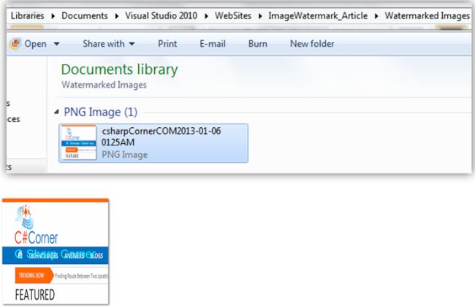Choose E-mail in the toolbar
475x307 pixels.
coord(213,44)
